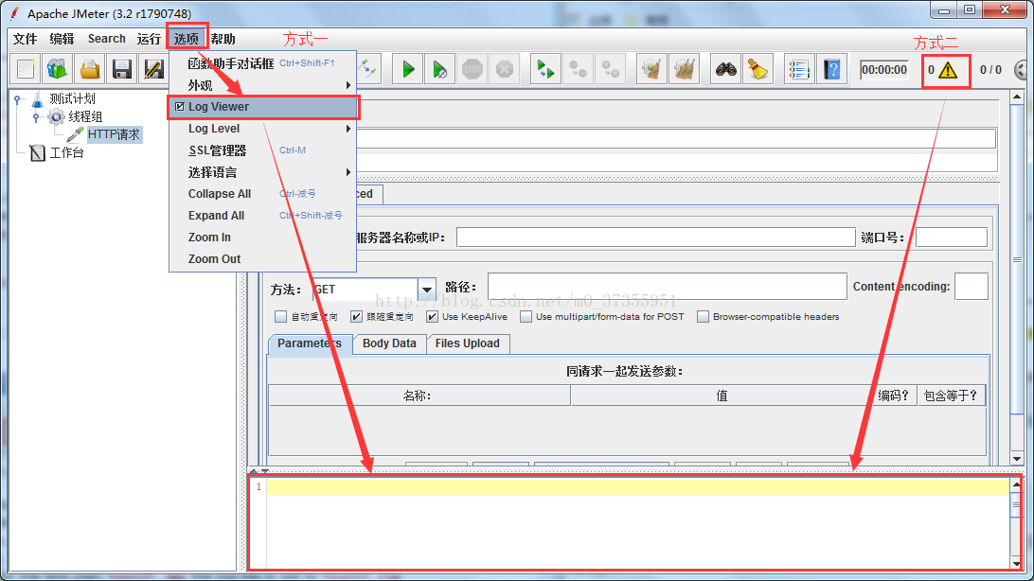Enable 自动重定向 checkbox
The height and width of the screenshot is (581, 1034).
[x=281, y=317]
